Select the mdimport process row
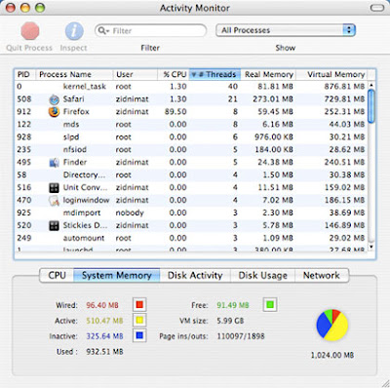Image resolution: width=390 pixels, height=388 pixels. [x=191, y=213]
